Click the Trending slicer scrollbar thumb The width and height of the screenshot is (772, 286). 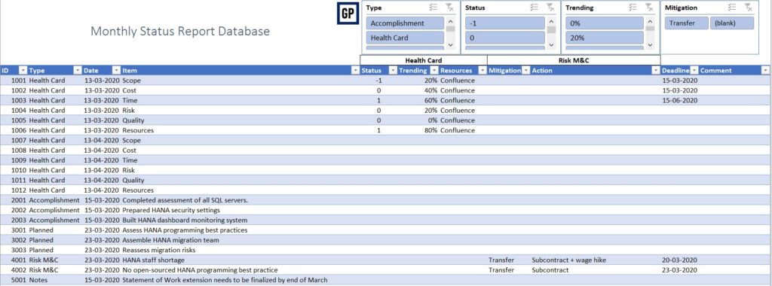coord(651,29)
